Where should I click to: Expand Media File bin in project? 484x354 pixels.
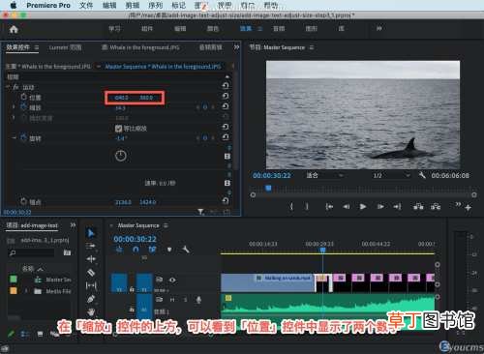pos(26,291)
